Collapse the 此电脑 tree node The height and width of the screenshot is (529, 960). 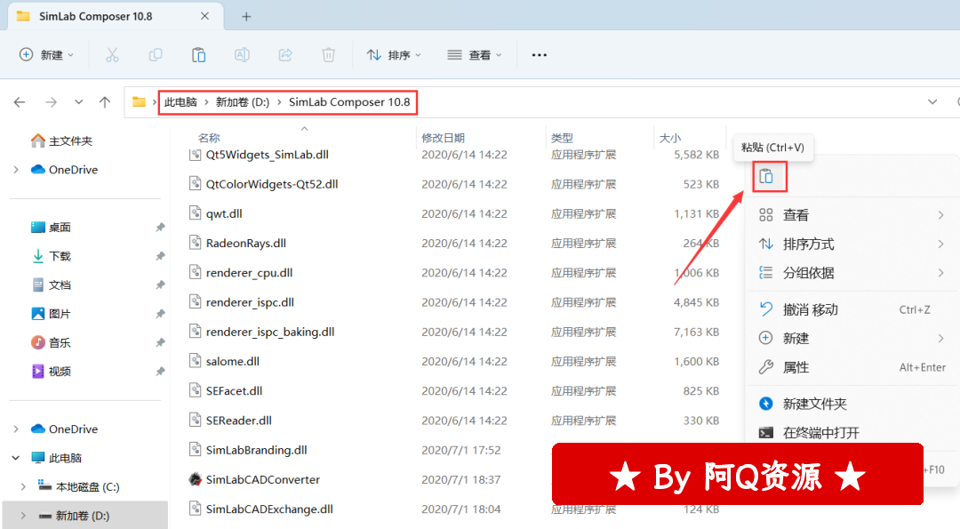pyautogui.click(x=16, y=458)
